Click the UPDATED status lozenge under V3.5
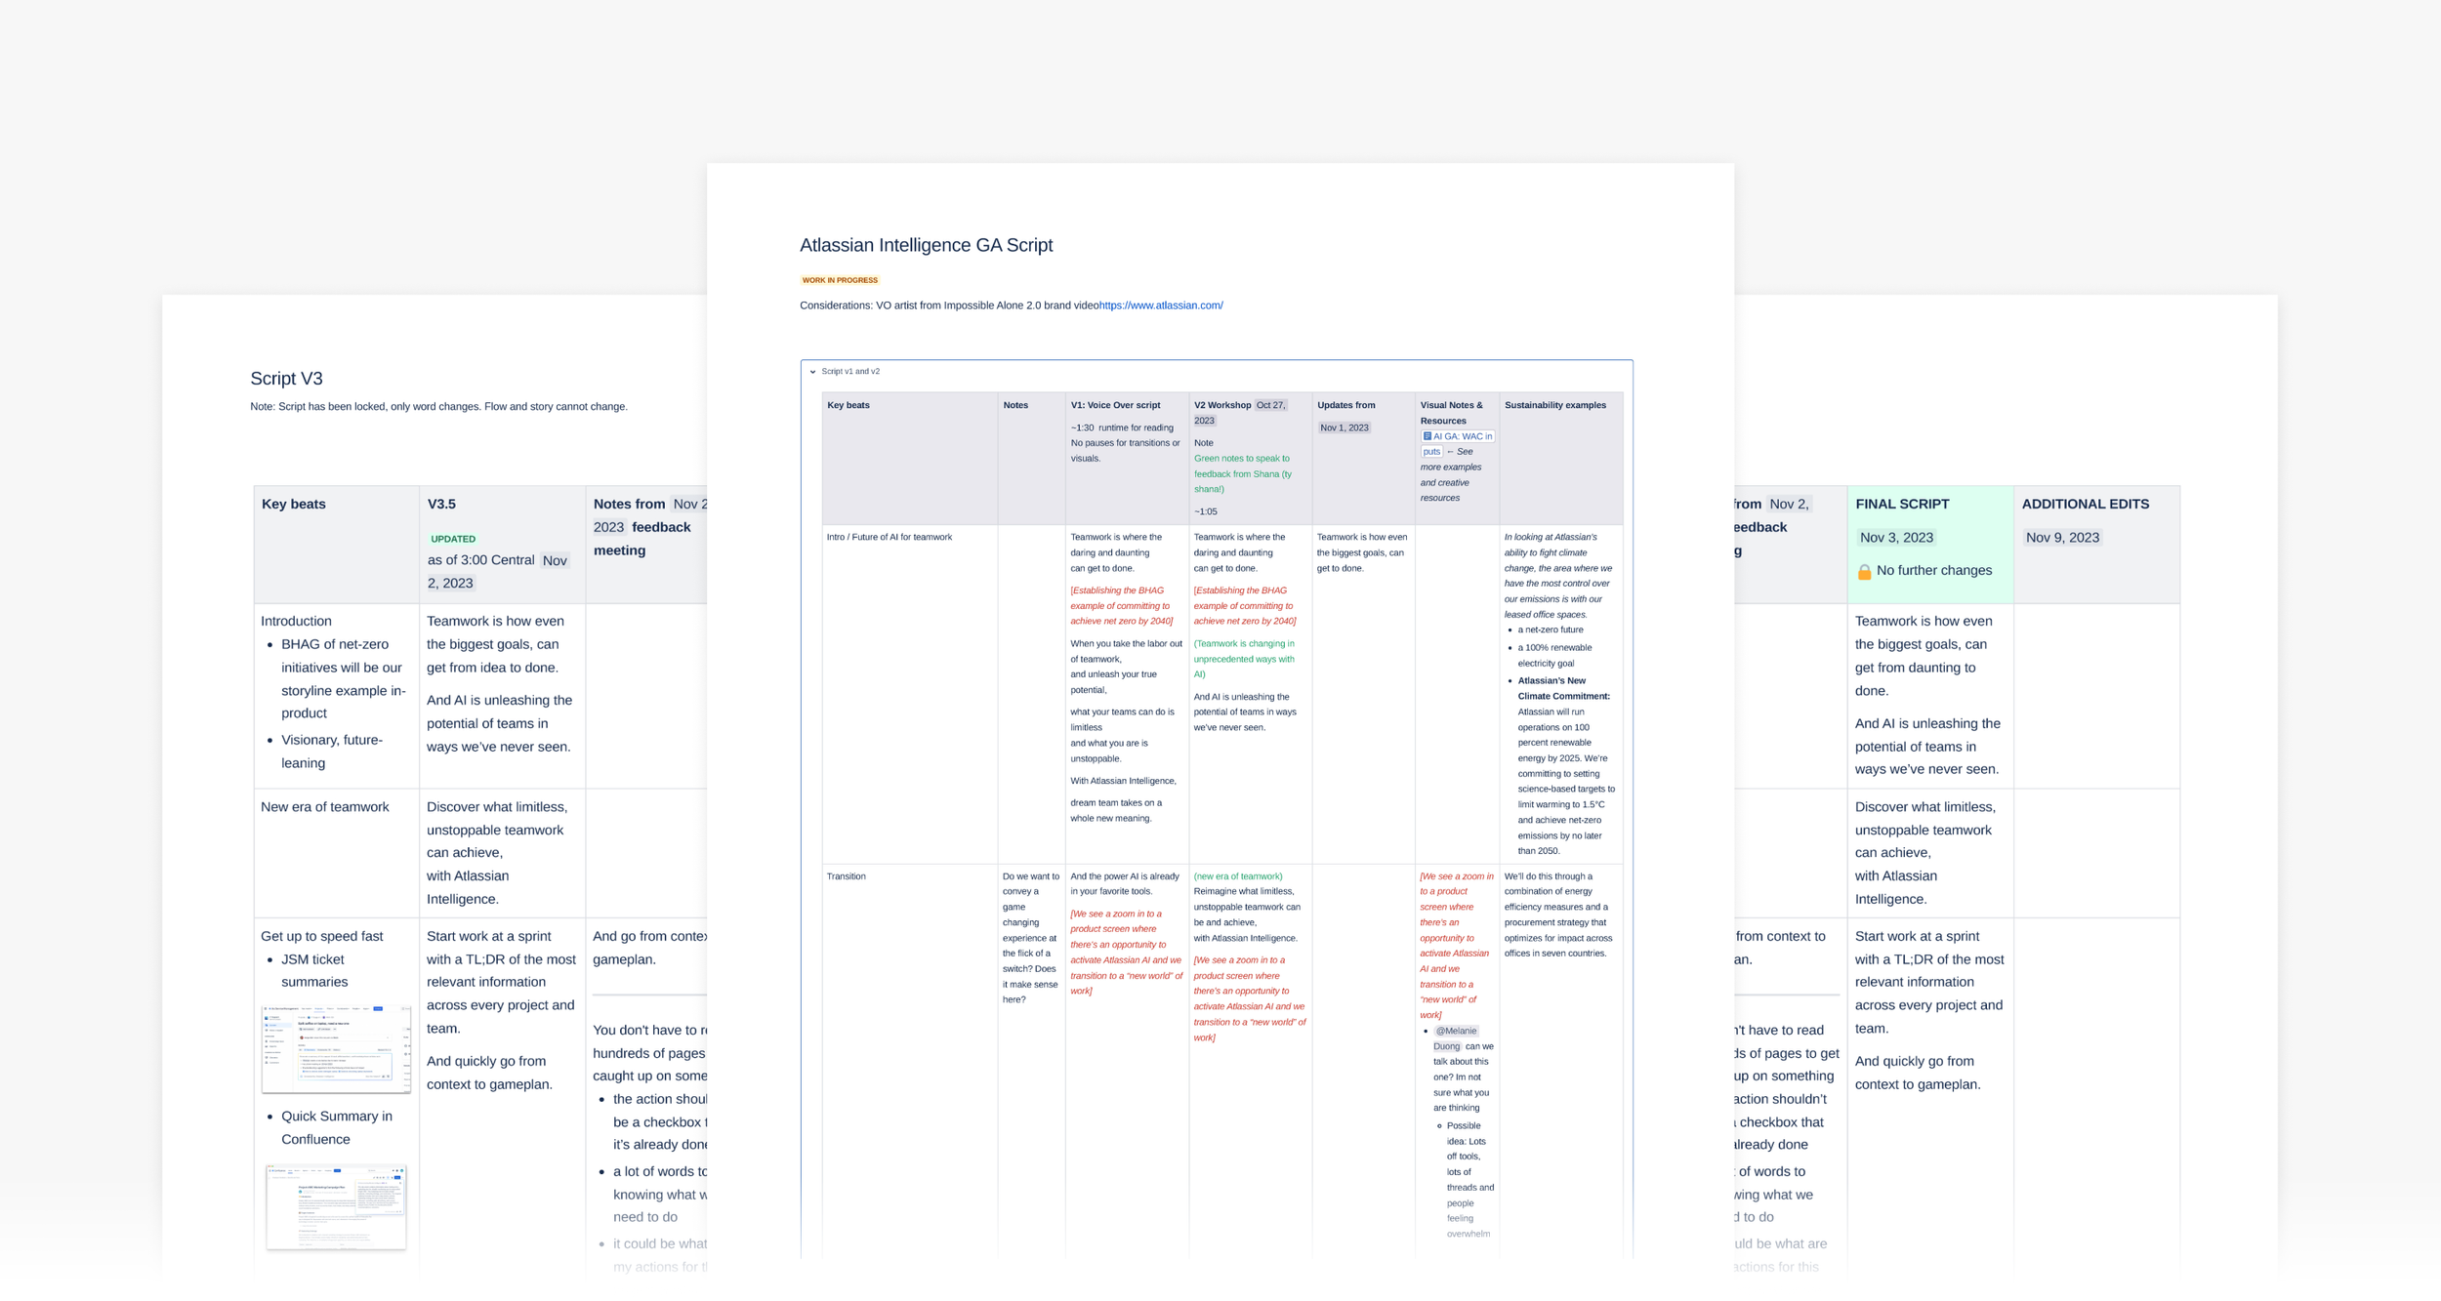This screenshot has height=1301, width=2441. [x=452, y=538]
